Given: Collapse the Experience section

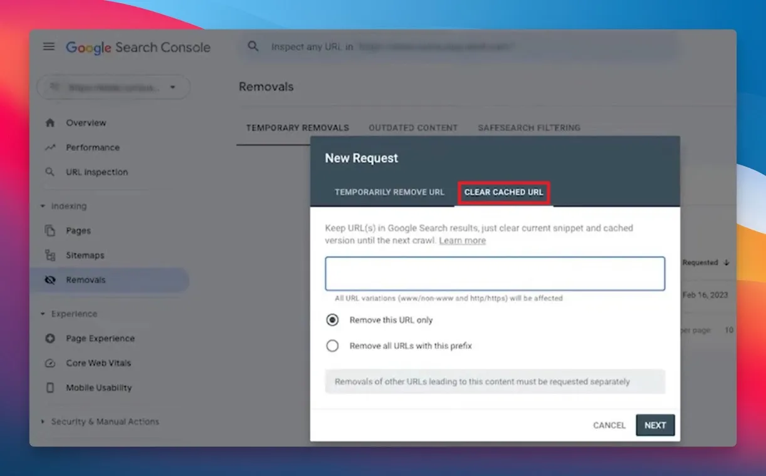Looking at the screenshot, I should [x=43, y=314].
